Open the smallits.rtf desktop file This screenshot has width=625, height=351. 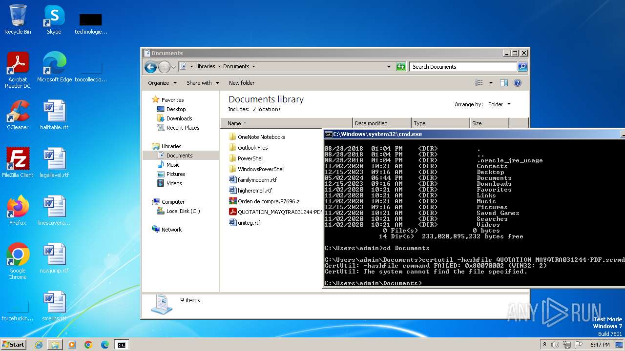click(x=54, y=306)
